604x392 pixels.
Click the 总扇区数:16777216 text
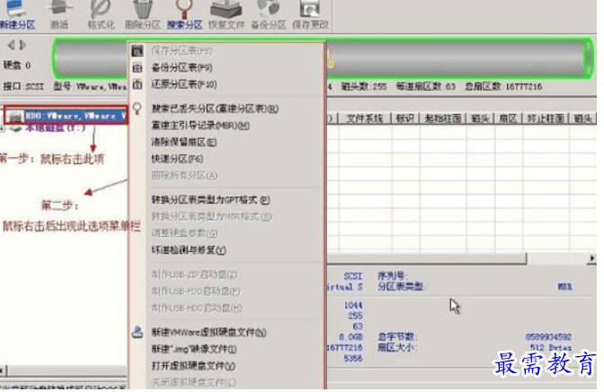(x=503, y=86)
